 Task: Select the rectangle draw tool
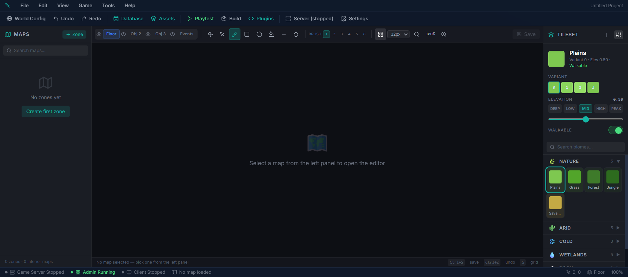[247, 34]
